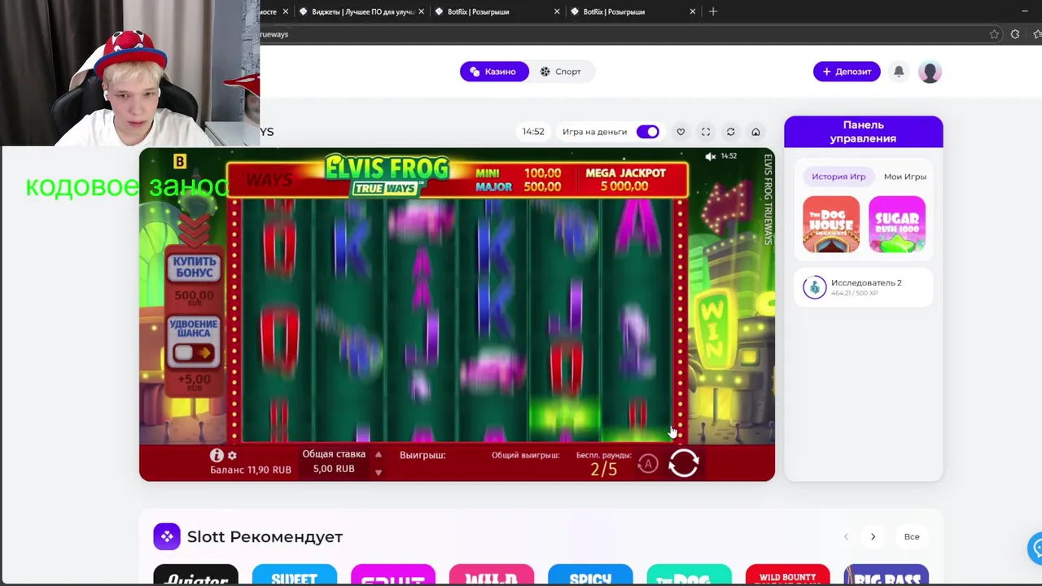Select the История Игр tab
1042x586 pixels.
coord(838,177)
